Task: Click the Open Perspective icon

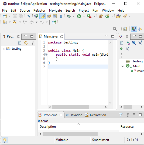Action: (125, 29)
